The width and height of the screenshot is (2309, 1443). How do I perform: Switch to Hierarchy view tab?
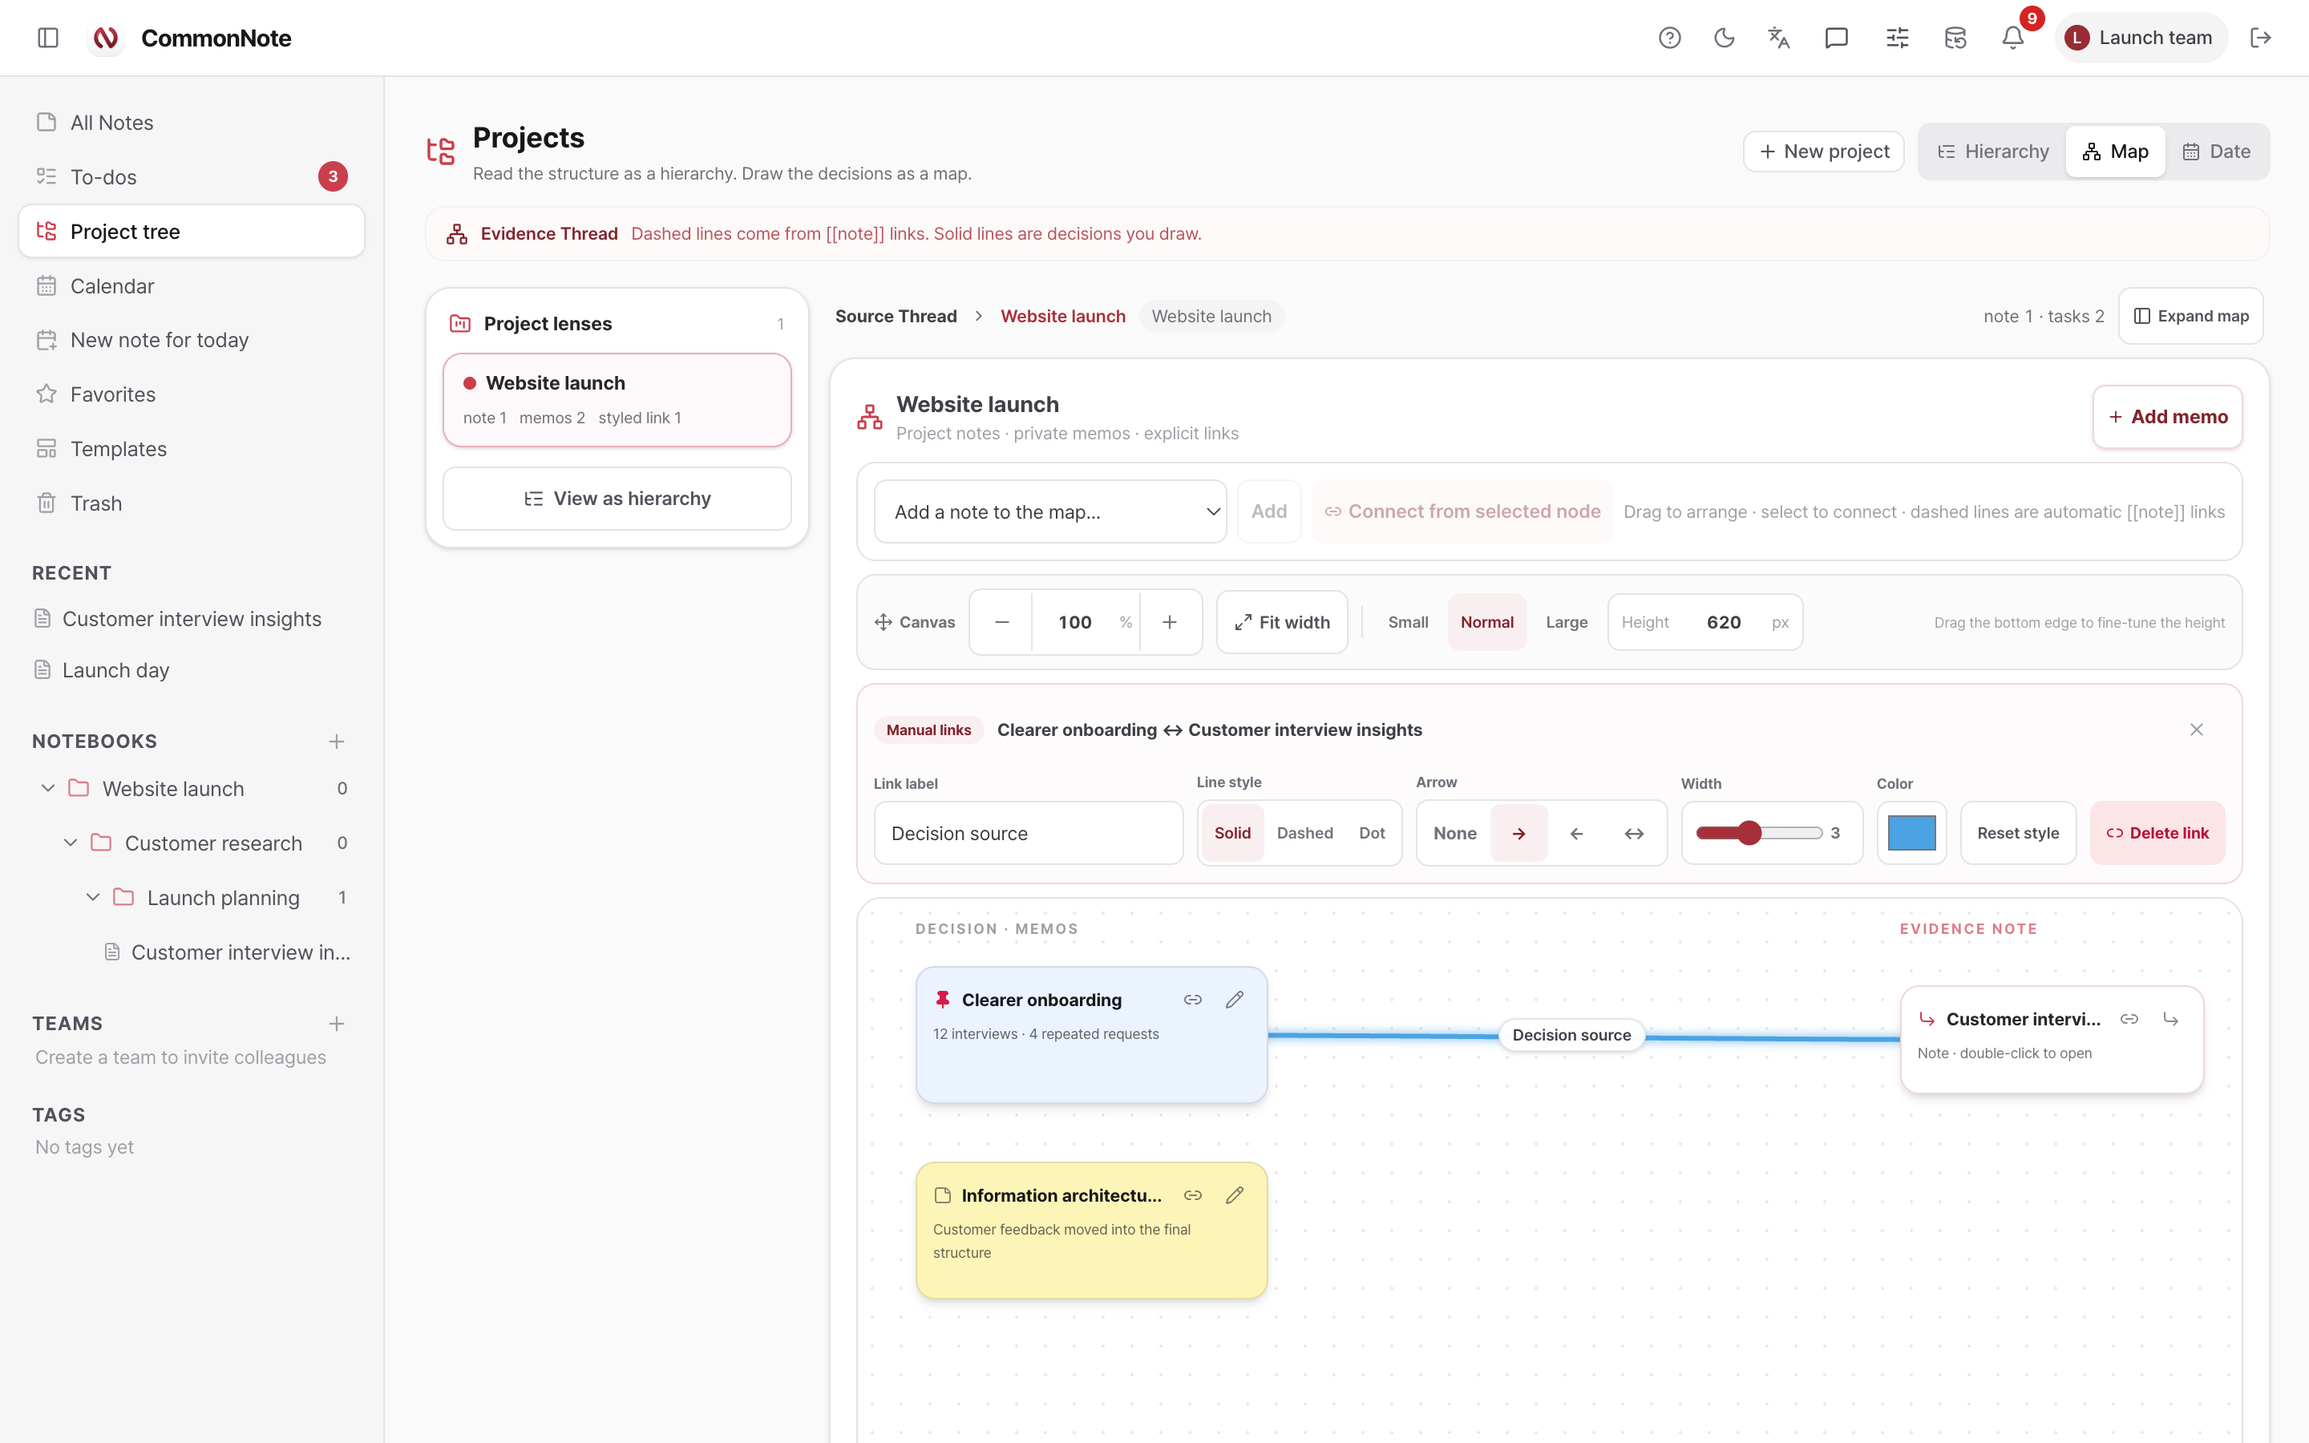click(1993, 152)
